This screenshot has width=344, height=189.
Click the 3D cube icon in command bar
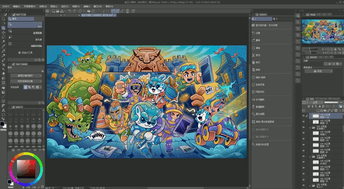133,11
